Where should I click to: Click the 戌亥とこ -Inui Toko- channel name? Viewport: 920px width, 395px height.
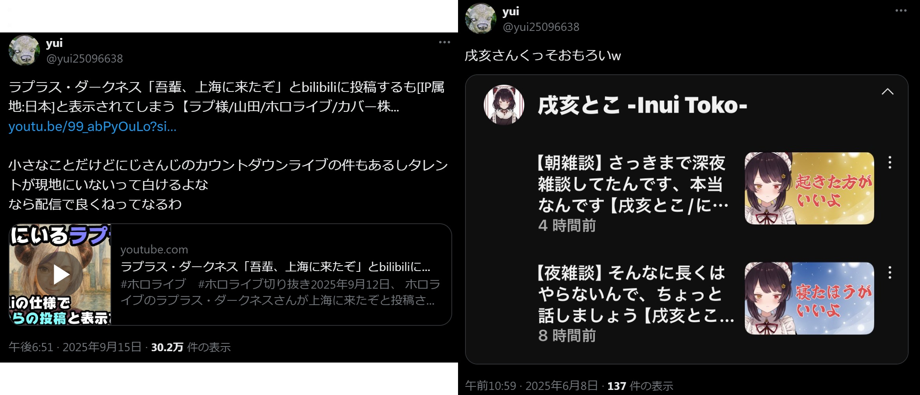(643, 105)
